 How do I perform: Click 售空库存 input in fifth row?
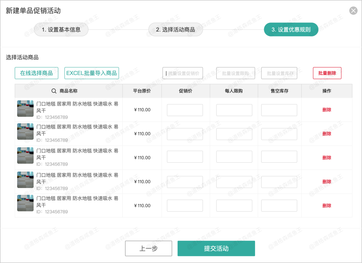(x=279, y=206)
